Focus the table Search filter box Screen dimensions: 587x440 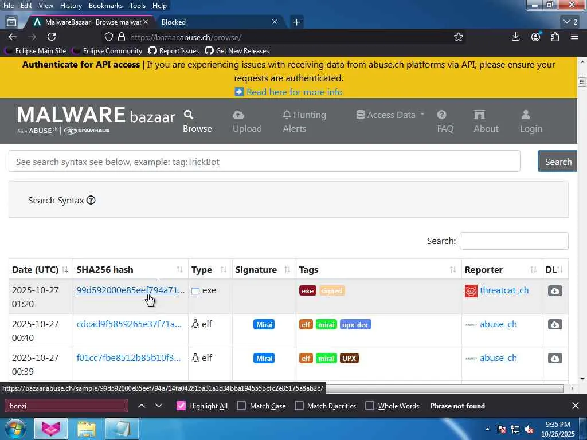[514, 241]
